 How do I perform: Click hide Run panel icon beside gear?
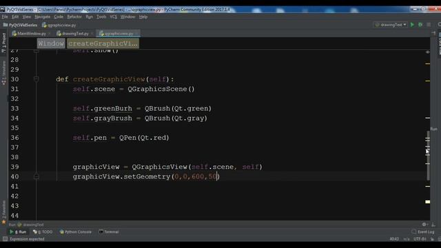tap(433, 225)
